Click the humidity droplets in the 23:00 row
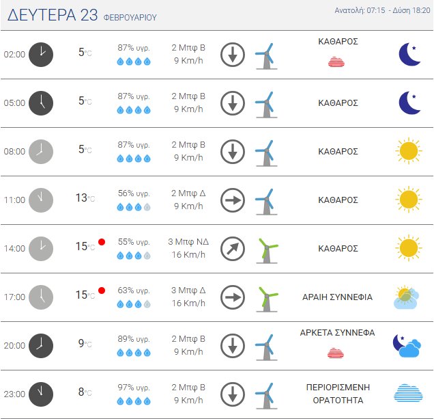 [x=134, y=401]
